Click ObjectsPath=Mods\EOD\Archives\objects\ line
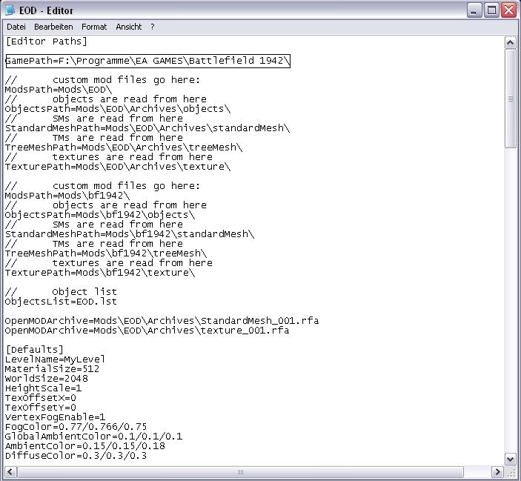 pos(118,109)
